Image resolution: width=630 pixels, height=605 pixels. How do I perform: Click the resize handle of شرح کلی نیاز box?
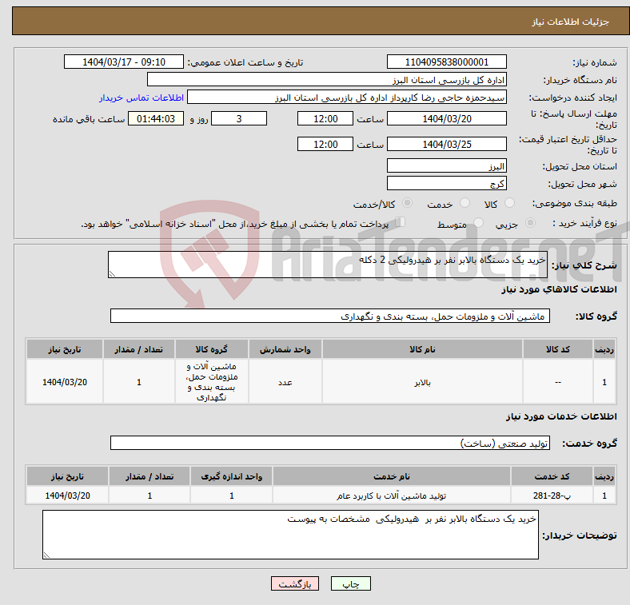[112, 273]
